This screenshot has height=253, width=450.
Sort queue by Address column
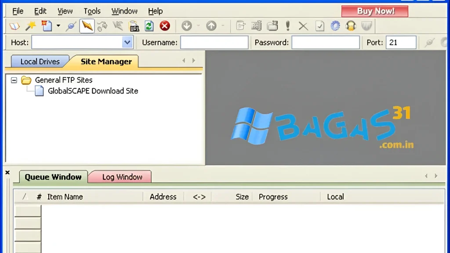[163, 197]
